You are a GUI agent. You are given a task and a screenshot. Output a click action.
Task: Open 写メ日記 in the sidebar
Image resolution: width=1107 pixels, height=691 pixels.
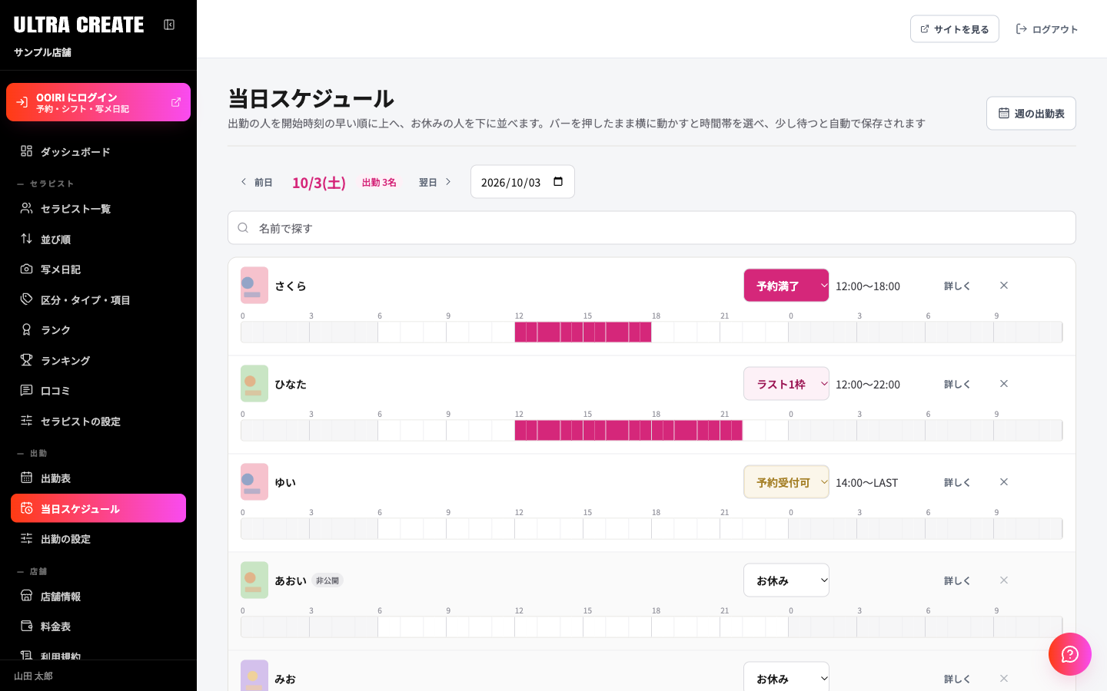pyautogui.click(x=98, y=269)
